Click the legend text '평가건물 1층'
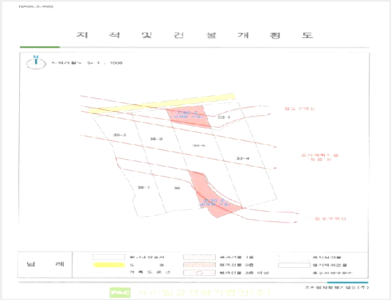 click(x=236, y=257)
